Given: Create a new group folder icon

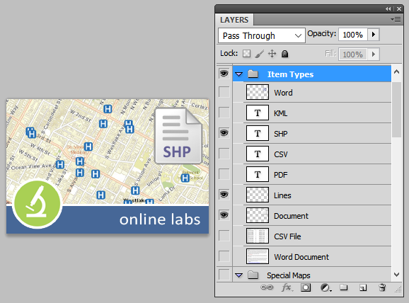Looking at the screenshot, I should click(x=343, y=287).
